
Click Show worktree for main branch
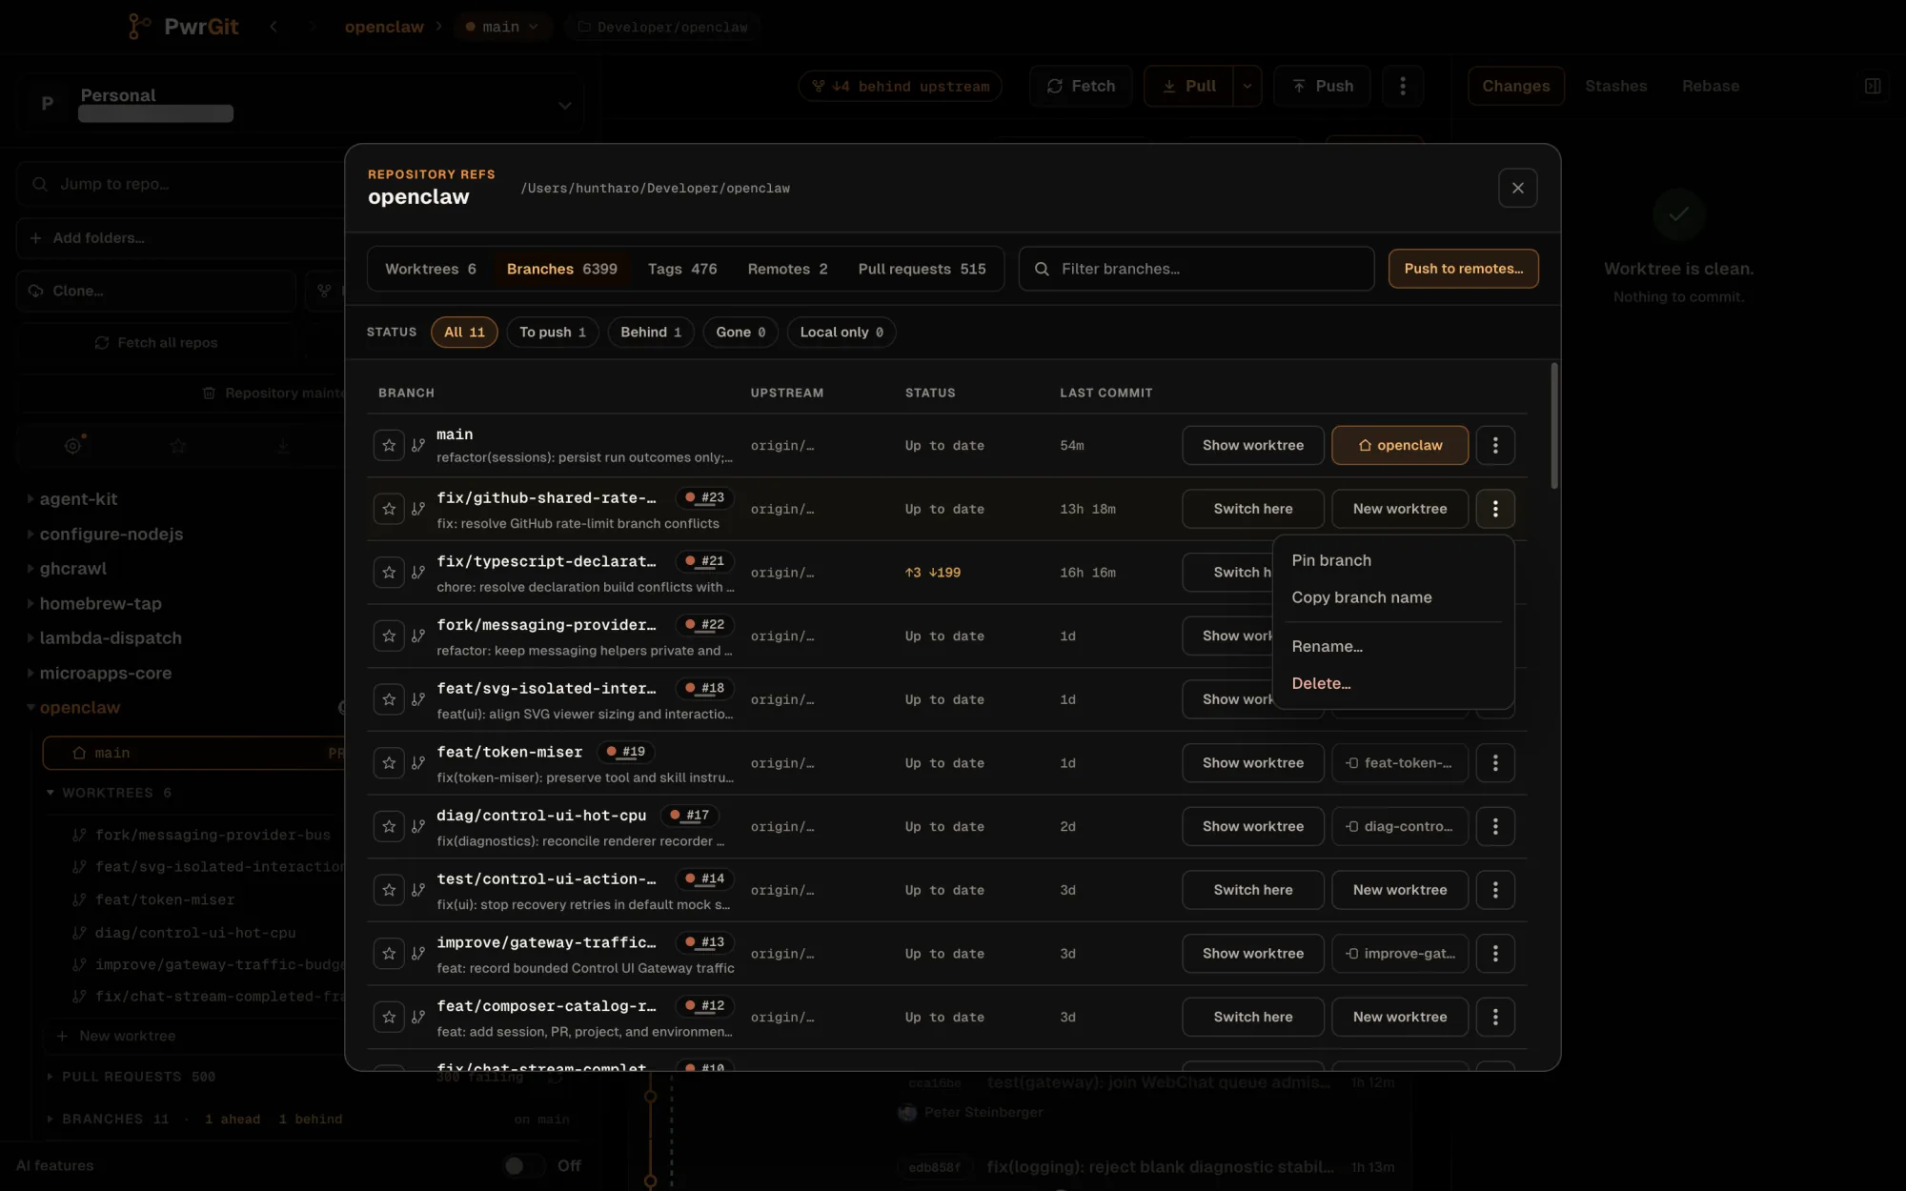click(x=1253, y=445)
